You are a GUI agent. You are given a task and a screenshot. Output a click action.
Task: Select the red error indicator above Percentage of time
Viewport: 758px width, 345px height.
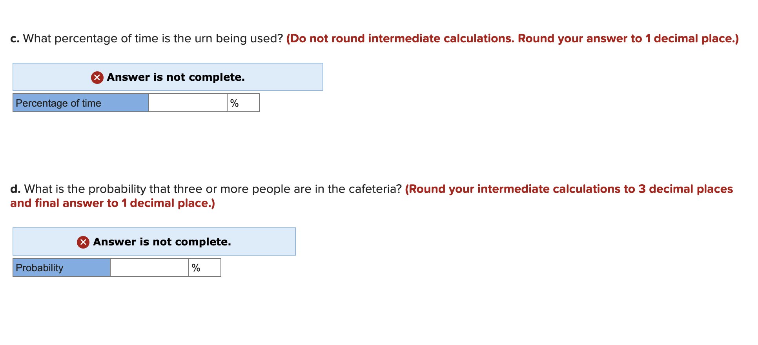[x=97, y=78]
